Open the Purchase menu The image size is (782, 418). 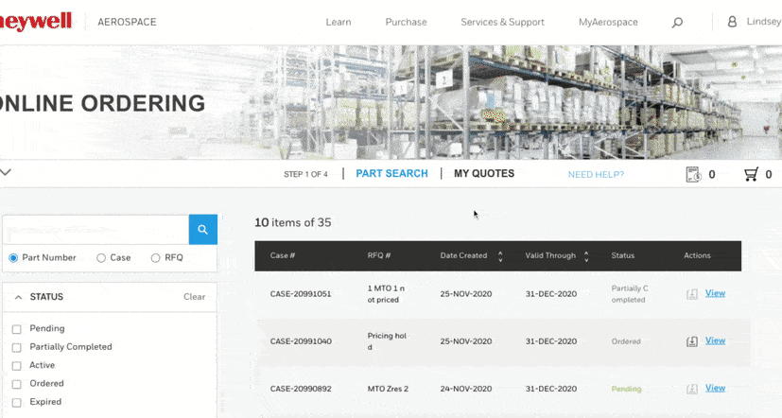[x=406, y=22]
